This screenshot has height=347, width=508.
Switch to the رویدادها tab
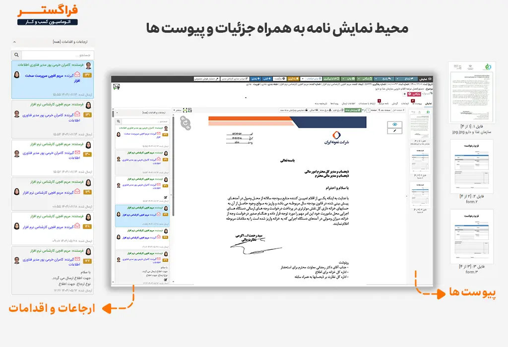pos(334,104)
